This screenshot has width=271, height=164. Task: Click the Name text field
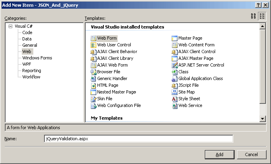(138, 139)
